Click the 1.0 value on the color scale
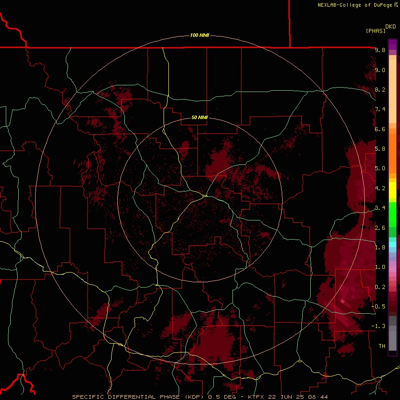Screen dimensions: 400x400 coord(380,267)
